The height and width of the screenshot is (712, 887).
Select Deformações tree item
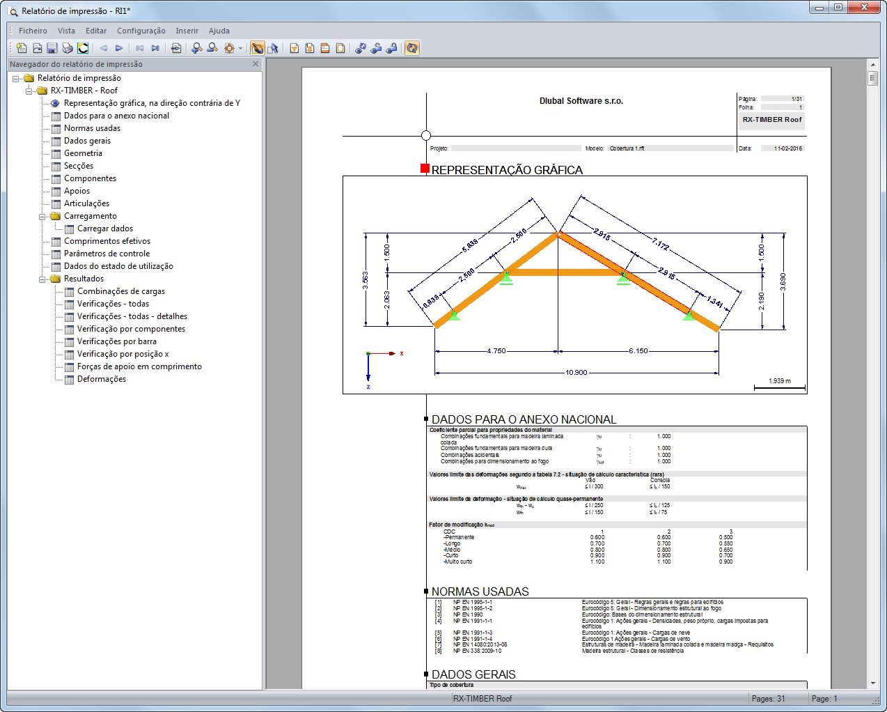click(102, 379)
